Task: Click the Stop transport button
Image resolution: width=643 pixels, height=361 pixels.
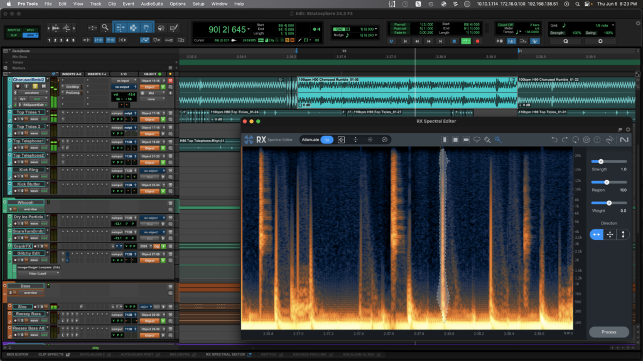Action: pos(454,41)
